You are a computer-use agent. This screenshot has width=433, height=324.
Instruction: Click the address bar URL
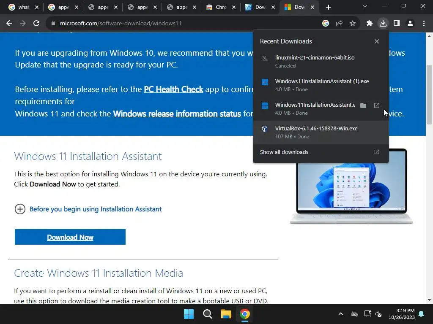tap(121, 24)
